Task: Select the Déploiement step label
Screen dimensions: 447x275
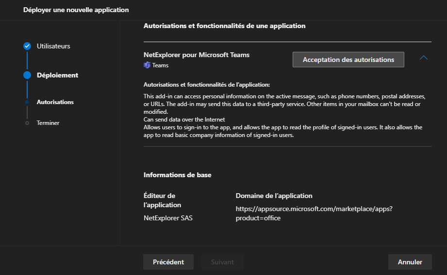Action: (x=57, y=75)
